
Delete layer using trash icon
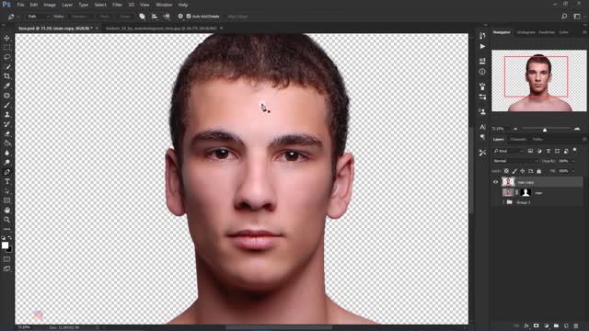pos(576,325)
